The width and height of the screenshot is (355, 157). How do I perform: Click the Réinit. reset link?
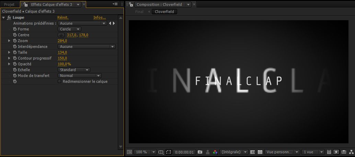[x=63, y=17]
